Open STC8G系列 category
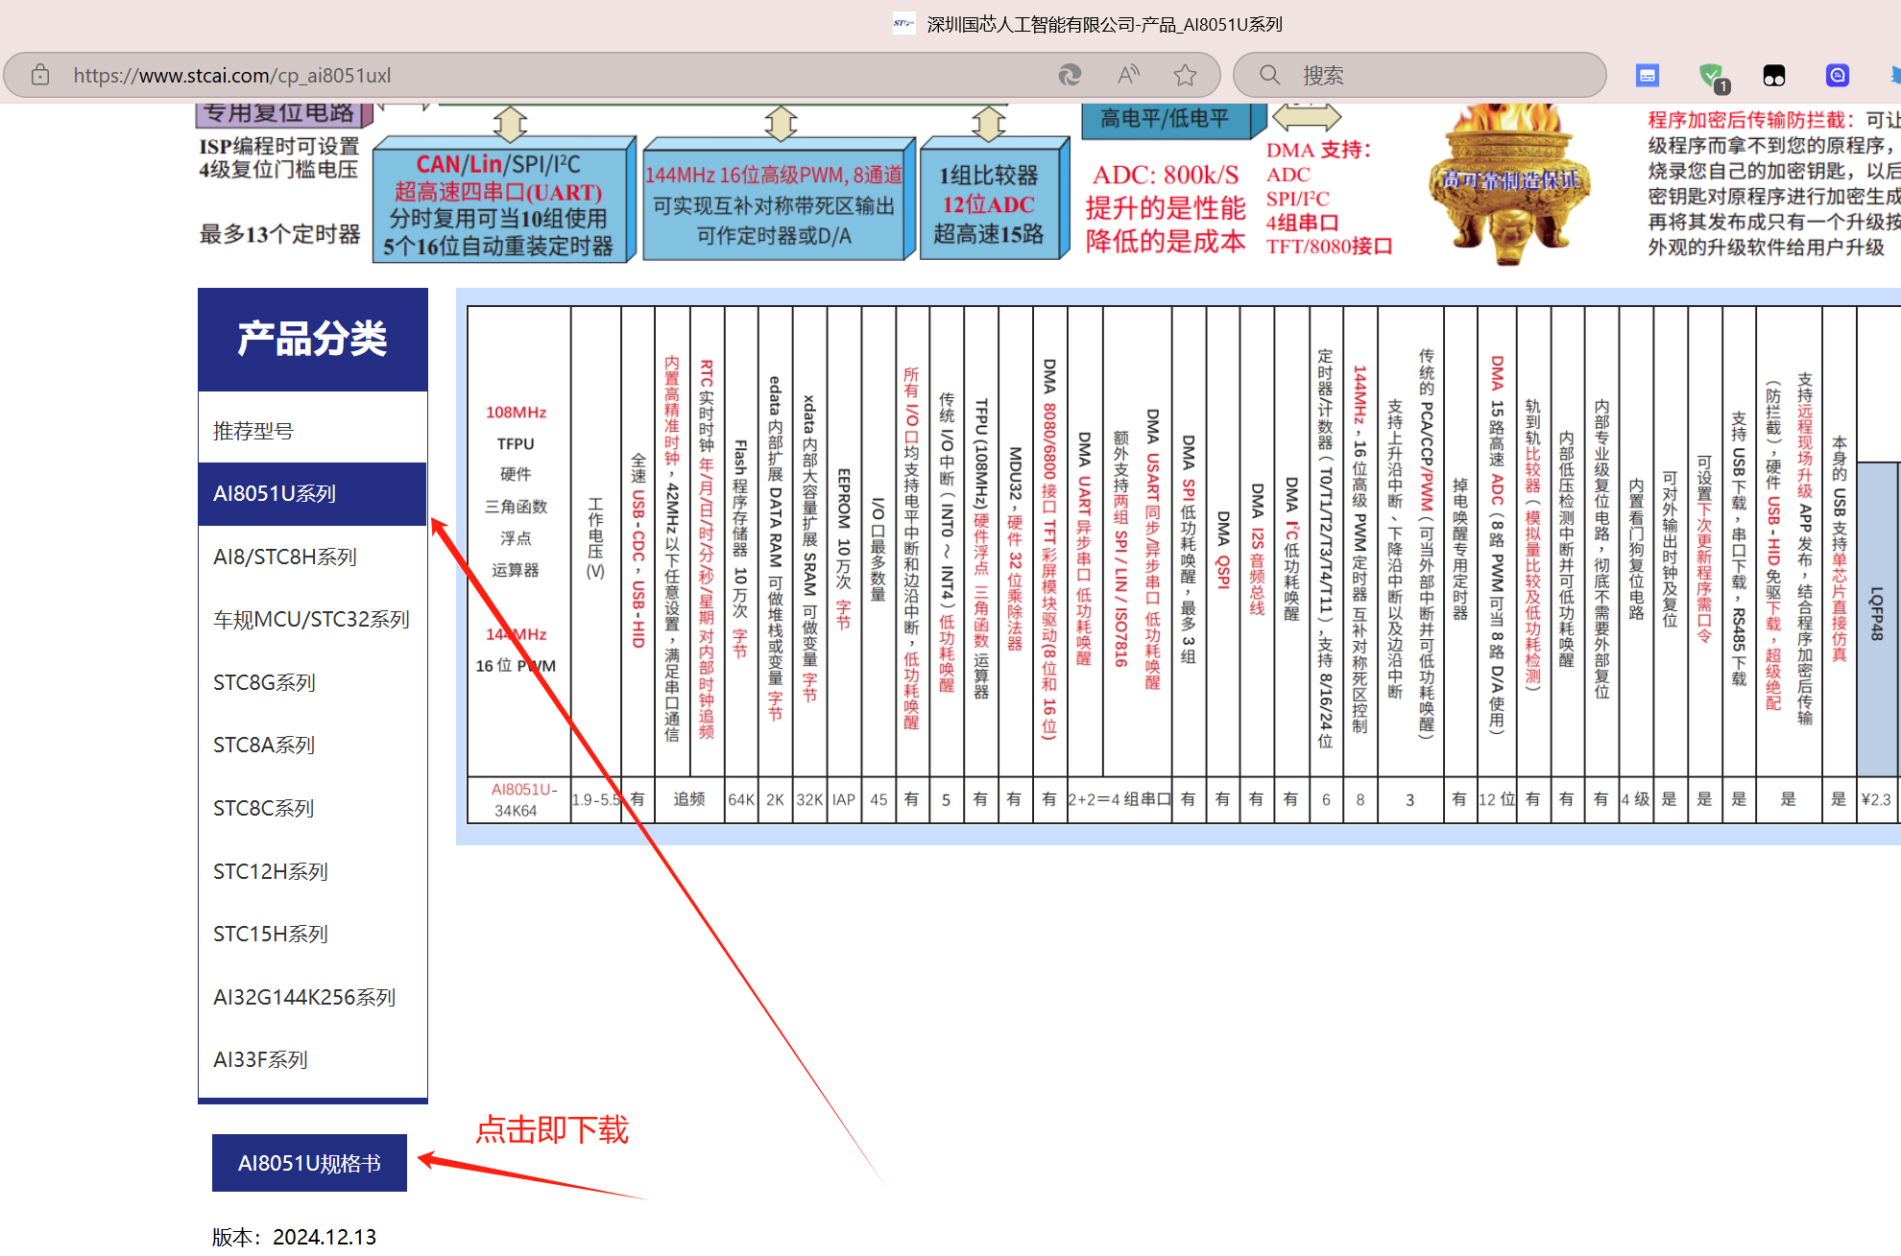The width and height of the screenshot is (1901, 1256). tap(313, 682)
